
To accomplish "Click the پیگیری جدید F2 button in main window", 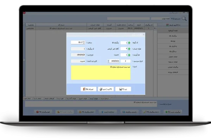I will (173, 112).
